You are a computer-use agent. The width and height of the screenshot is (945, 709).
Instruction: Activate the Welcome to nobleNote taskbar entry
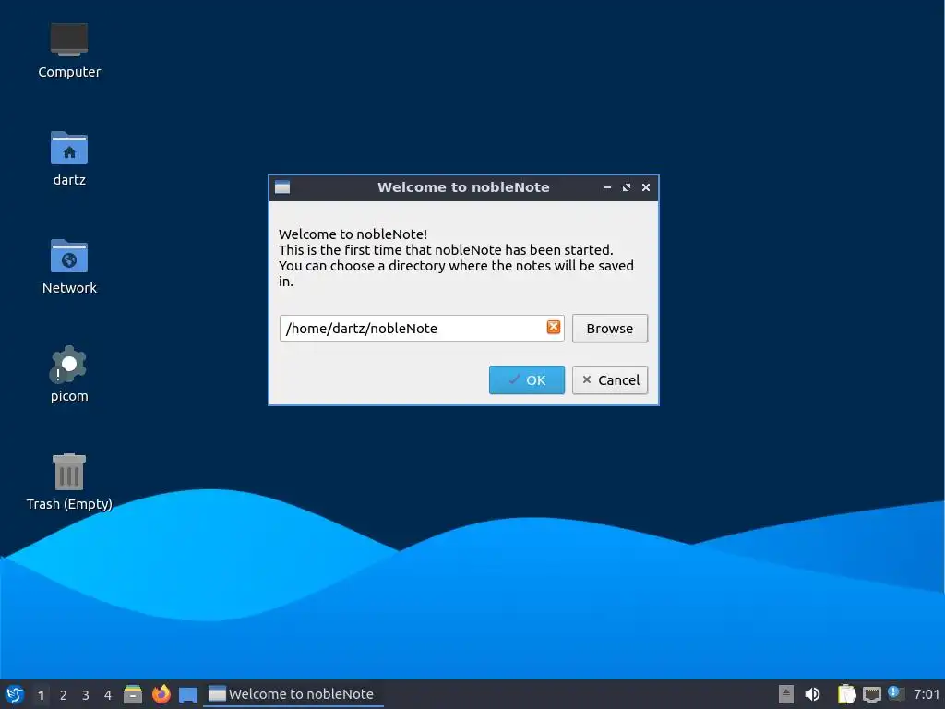pos(293,694)
